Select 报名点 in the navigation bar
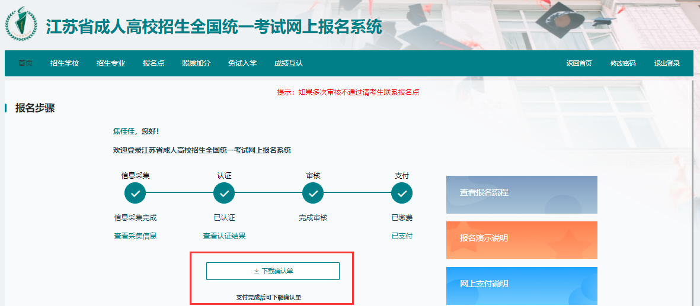 [x=154, y=63]
